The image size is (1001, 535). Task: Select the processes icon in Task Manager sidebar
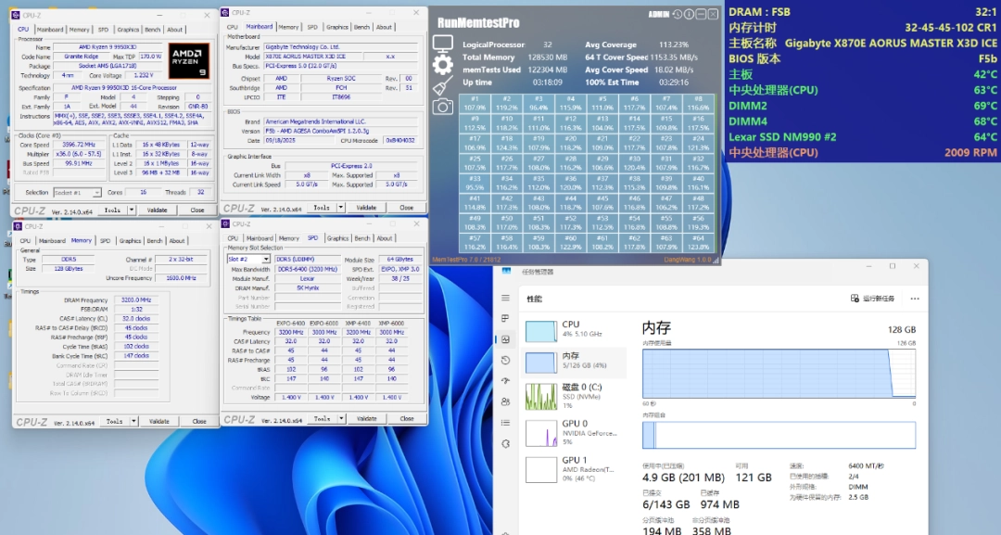506,319
